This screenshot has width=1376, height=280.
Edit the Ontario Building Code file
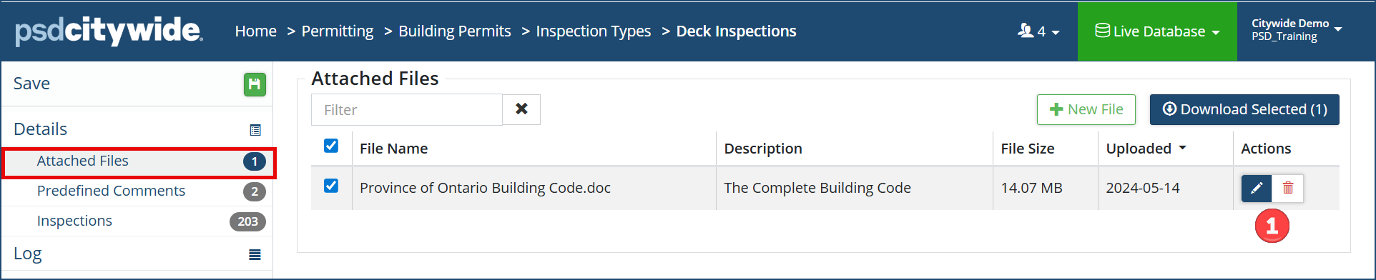1257,189
